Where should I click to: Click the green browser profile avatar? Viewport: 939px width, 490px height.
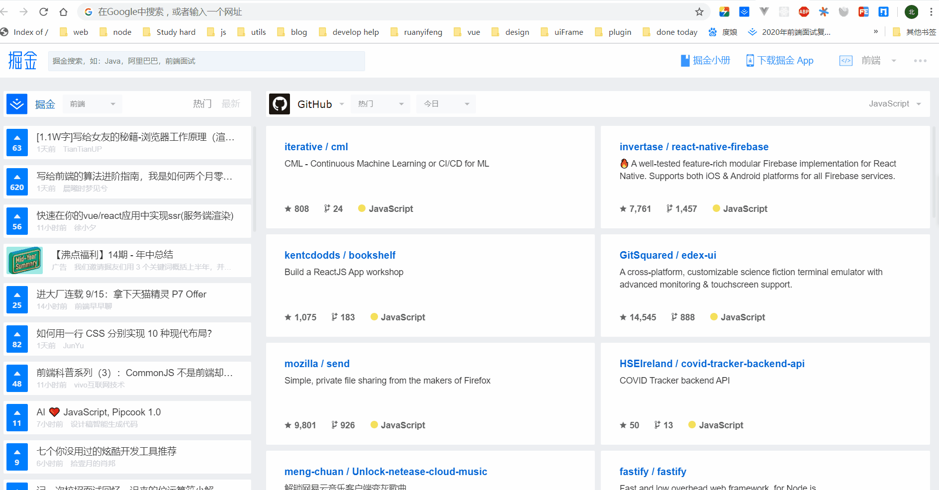[912, 11]
